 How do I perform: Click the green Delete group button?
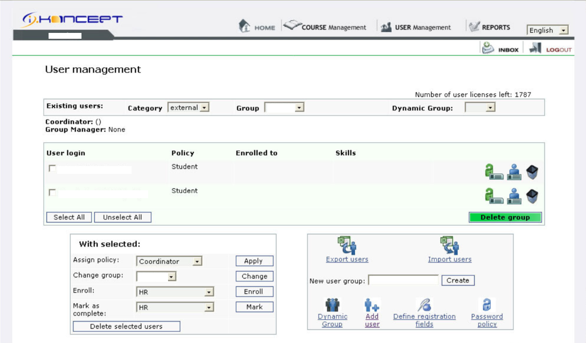(505, 217)
